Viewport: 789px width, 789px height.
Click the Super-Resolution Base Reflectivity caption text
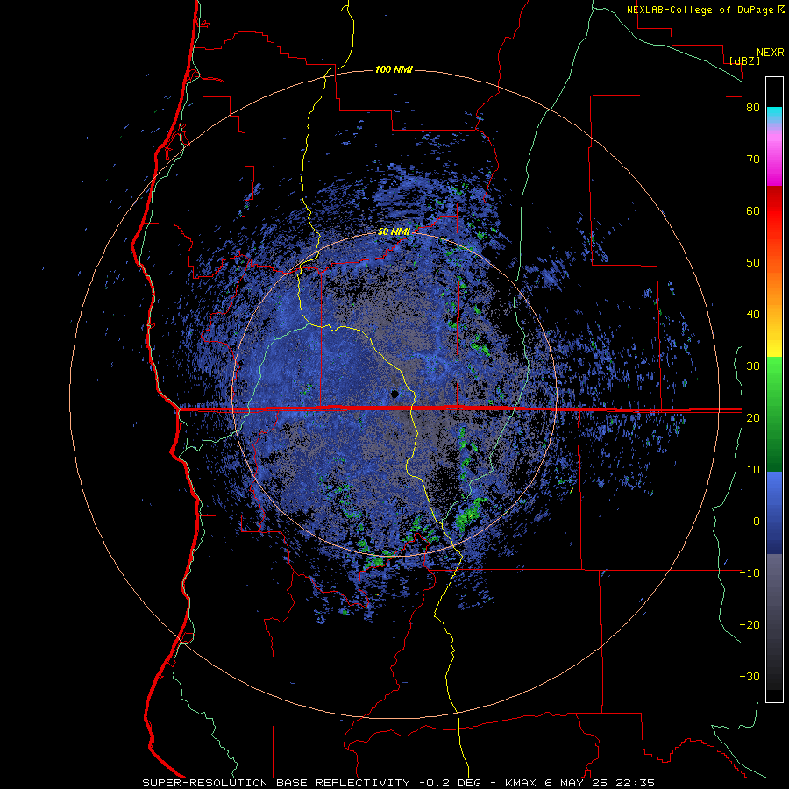276,783
